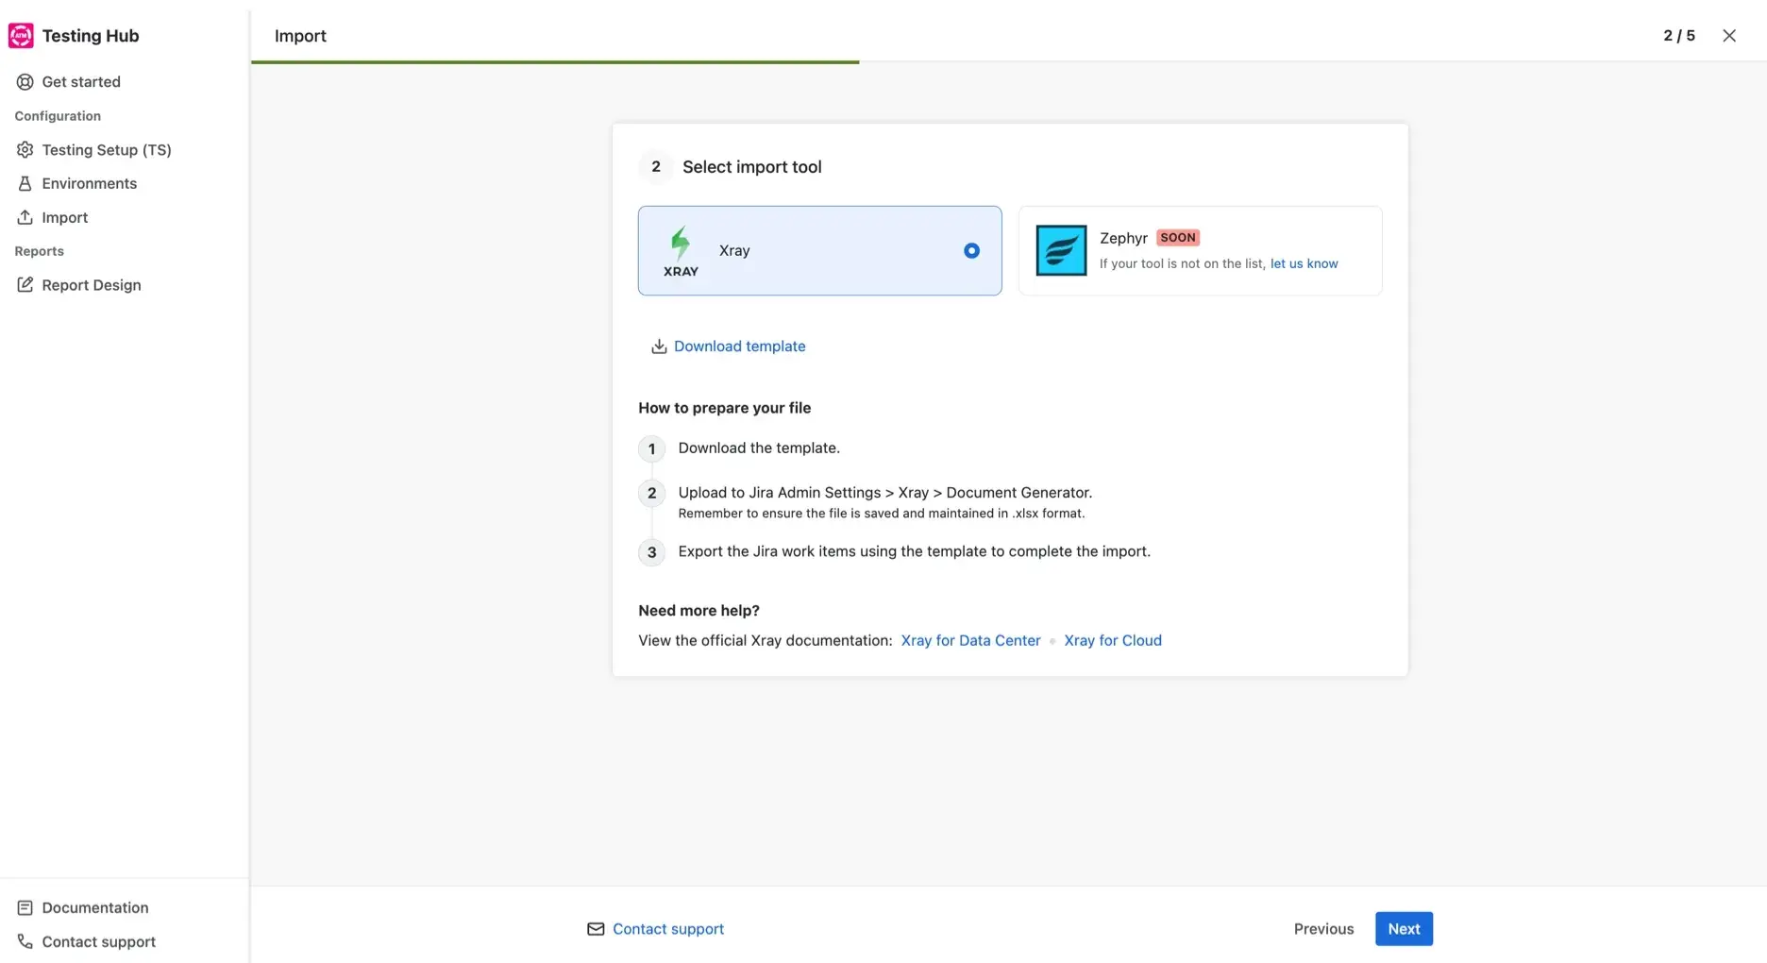This screenshot has height=963, width=1767.
Task: Click the envelope icon near Contact support
Action: (x=595, y=929)
